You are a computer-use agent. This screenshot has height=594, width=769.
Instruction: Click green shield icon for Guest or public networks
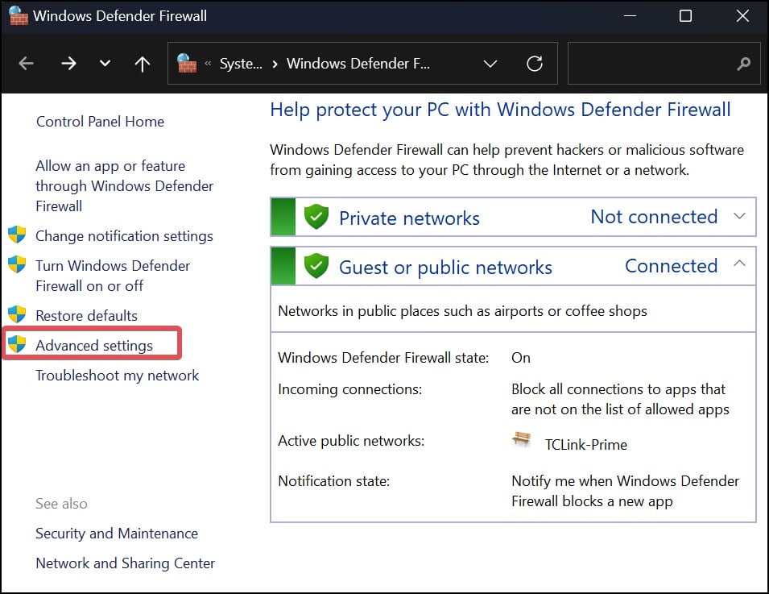pyautogui.click(x=316, y=266)
